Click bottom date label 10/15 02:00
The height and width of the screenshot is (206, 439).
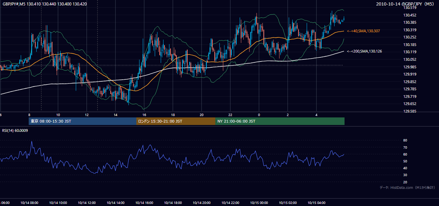pyautogui.click(x=288, y=203)
